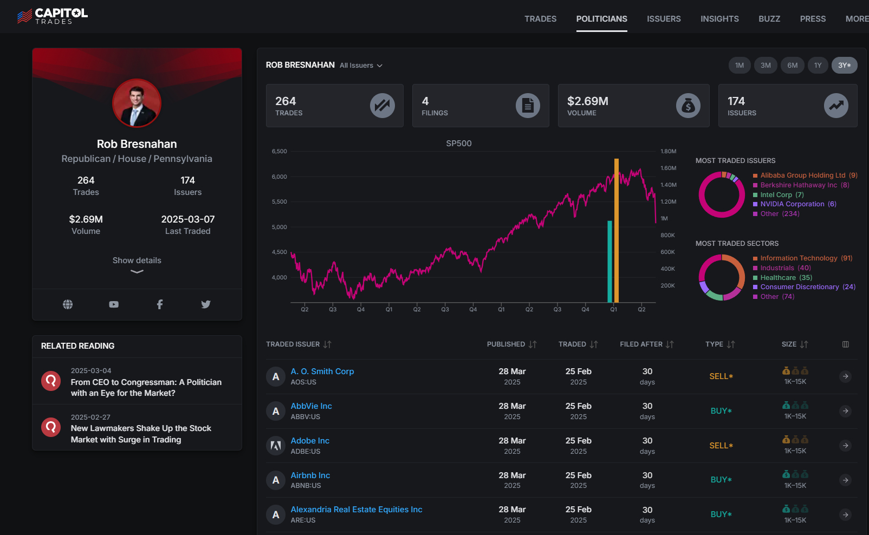This screenshot has height=535, width=869.
Task: Open the A. O. Smith Corp trade arrow
Action: tap(846, 376)
